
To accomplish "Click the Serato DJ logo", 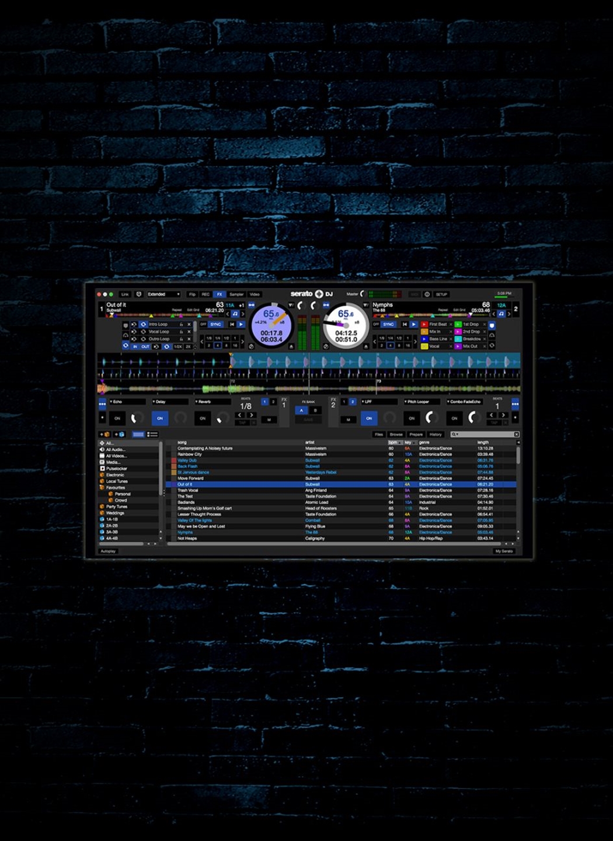I will tap(311, 294).
